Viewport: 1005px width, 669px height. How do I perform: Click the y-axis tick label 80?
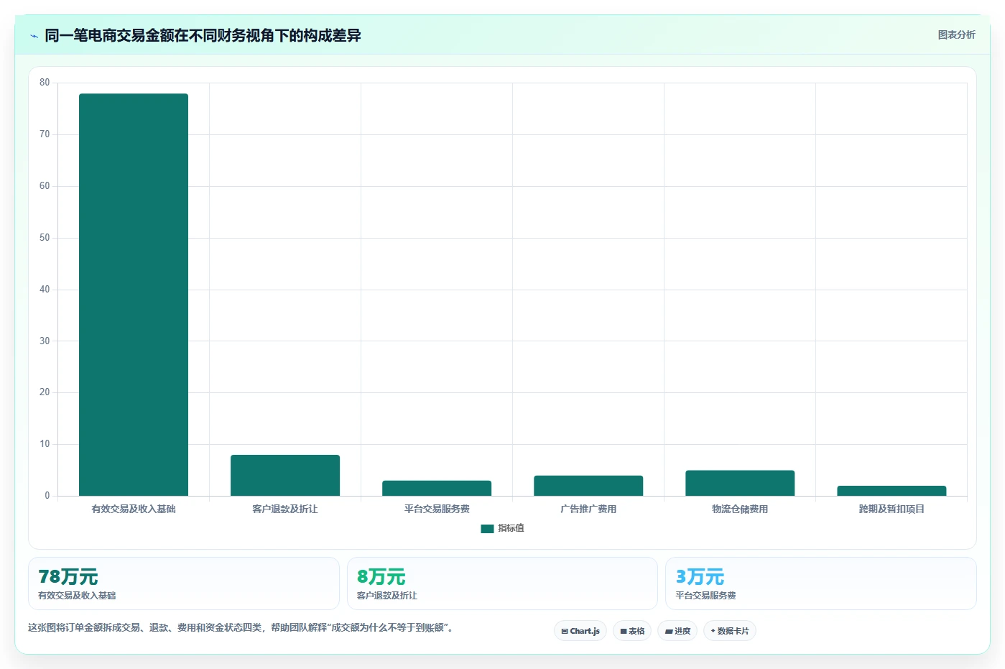click(45, 83)
